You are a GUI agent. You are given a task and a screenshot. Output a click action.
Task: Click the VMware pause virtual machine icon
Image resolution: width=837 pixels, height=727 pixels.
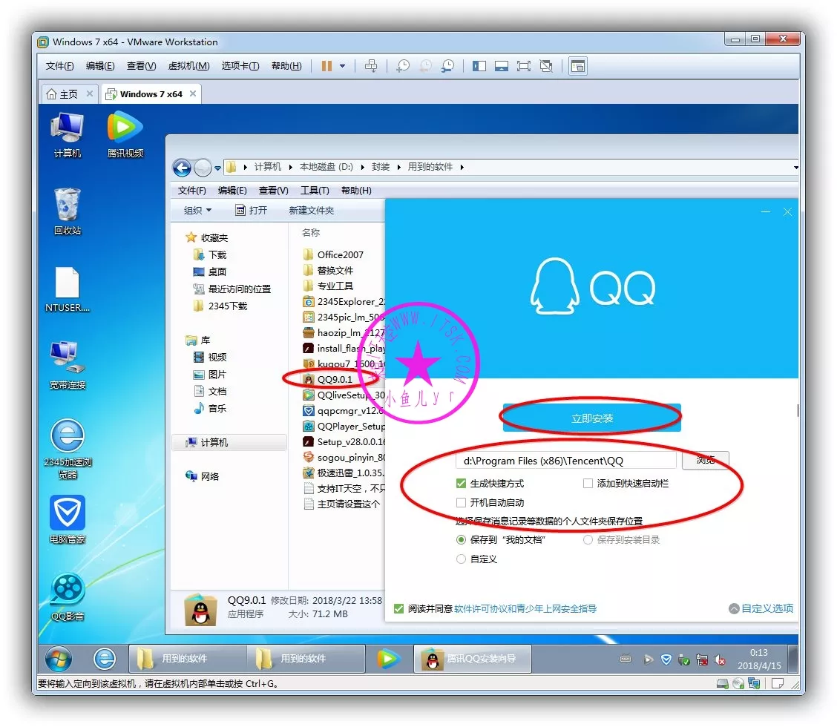point(326,66)
